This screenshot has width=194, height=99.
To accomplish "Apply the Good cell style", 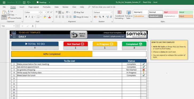I will [x=186, y=12].
